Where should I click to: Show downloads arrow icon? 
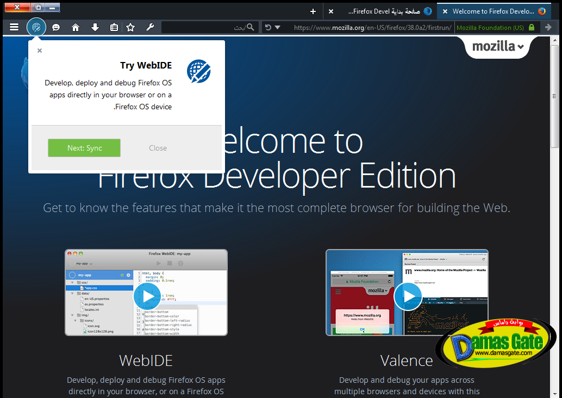(x=95, y=27)
